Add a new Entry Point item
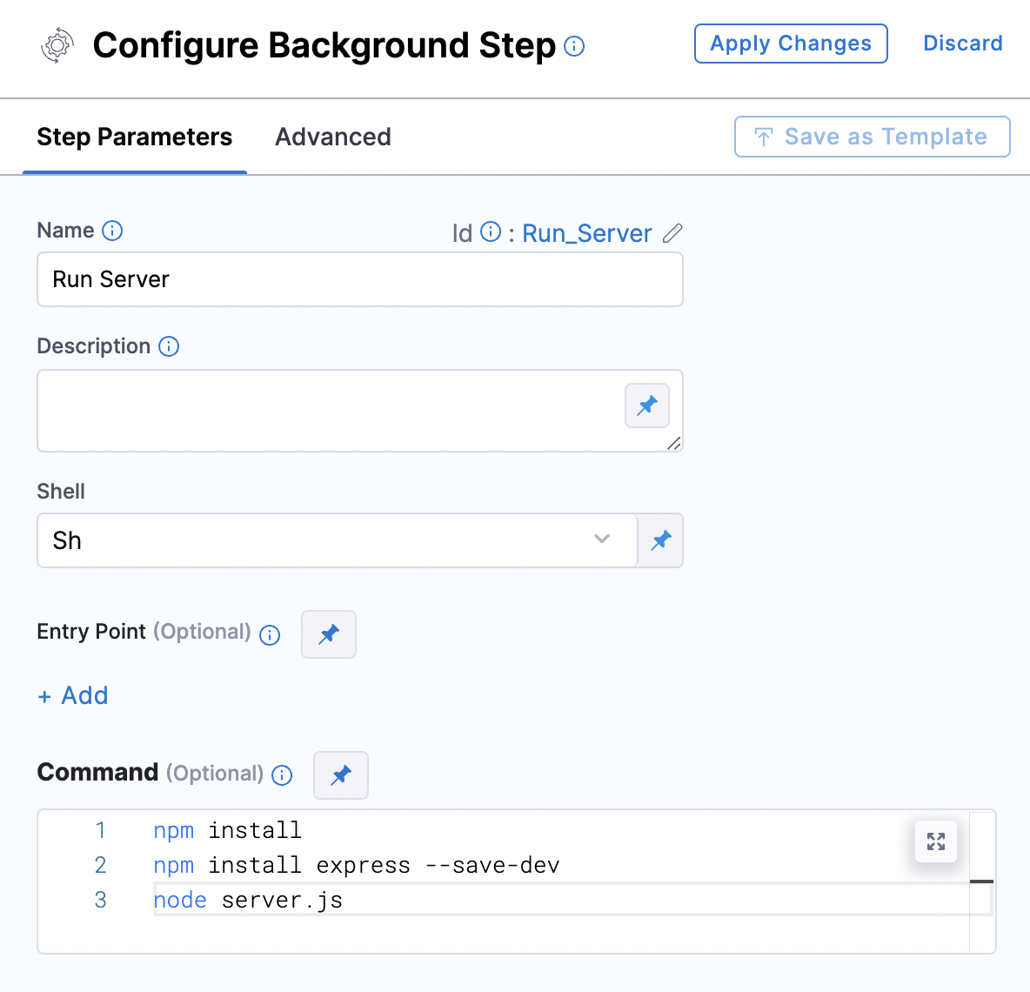Image resolution: width=1030 pixels, height=992 pixels. [73, 695]
